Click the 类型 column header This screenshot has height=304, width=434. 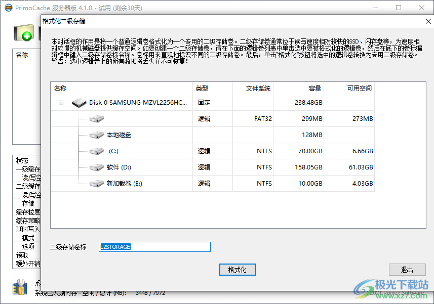pos(202,89)
